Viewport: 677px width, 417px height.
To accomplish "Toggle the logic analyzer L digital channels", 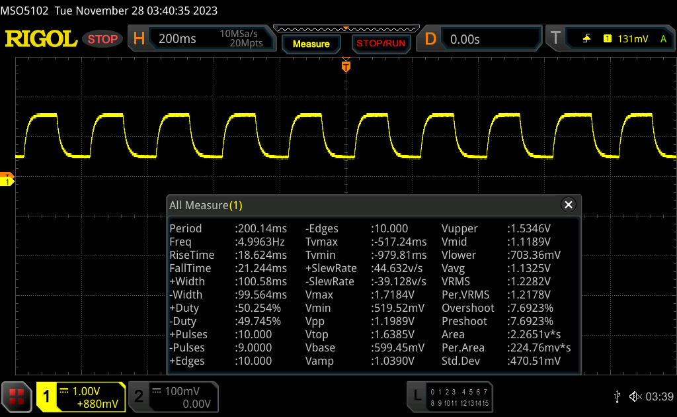I will point(417,396).
